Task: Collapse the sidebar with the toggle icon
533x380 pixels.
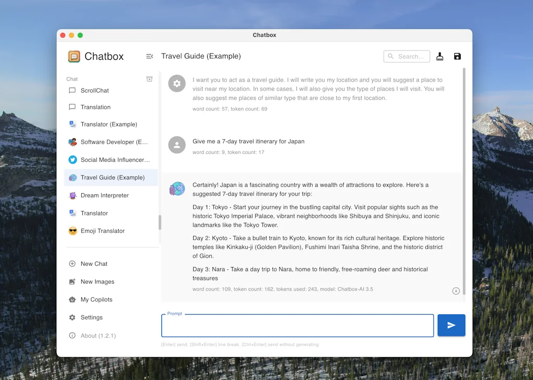Action: tap(150, 56)
